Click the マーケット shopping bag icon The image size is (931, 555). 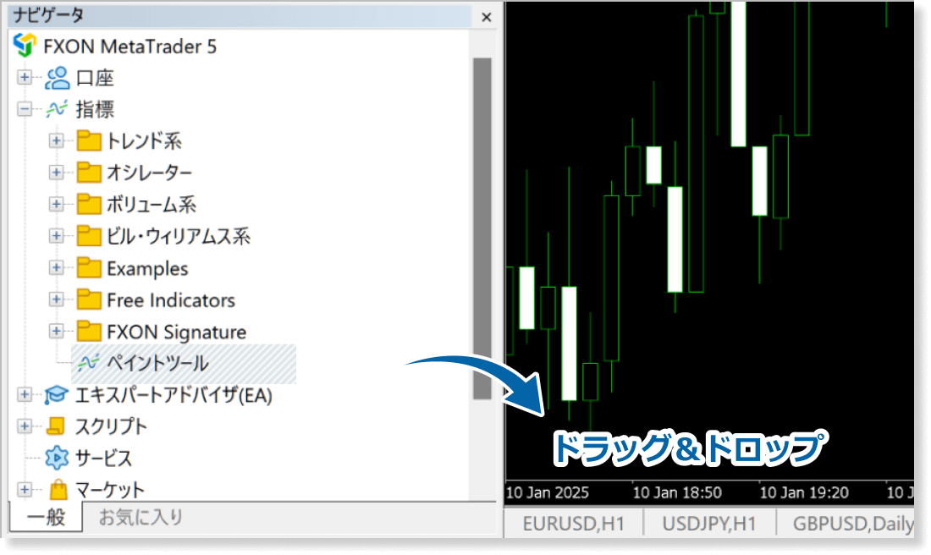58,489
